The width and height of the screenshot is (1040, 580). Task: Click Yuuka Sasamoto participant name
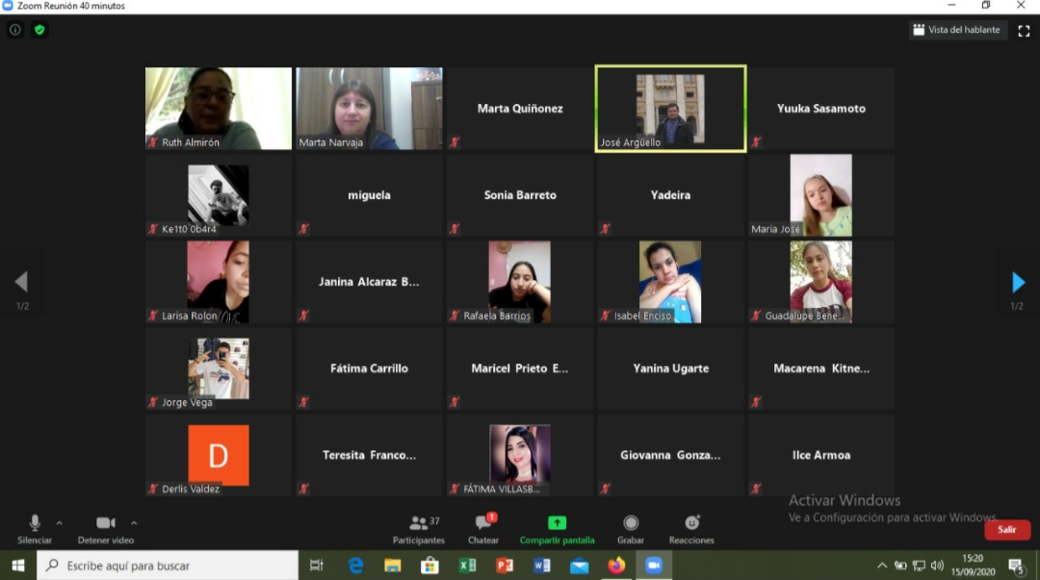(821, 108)
